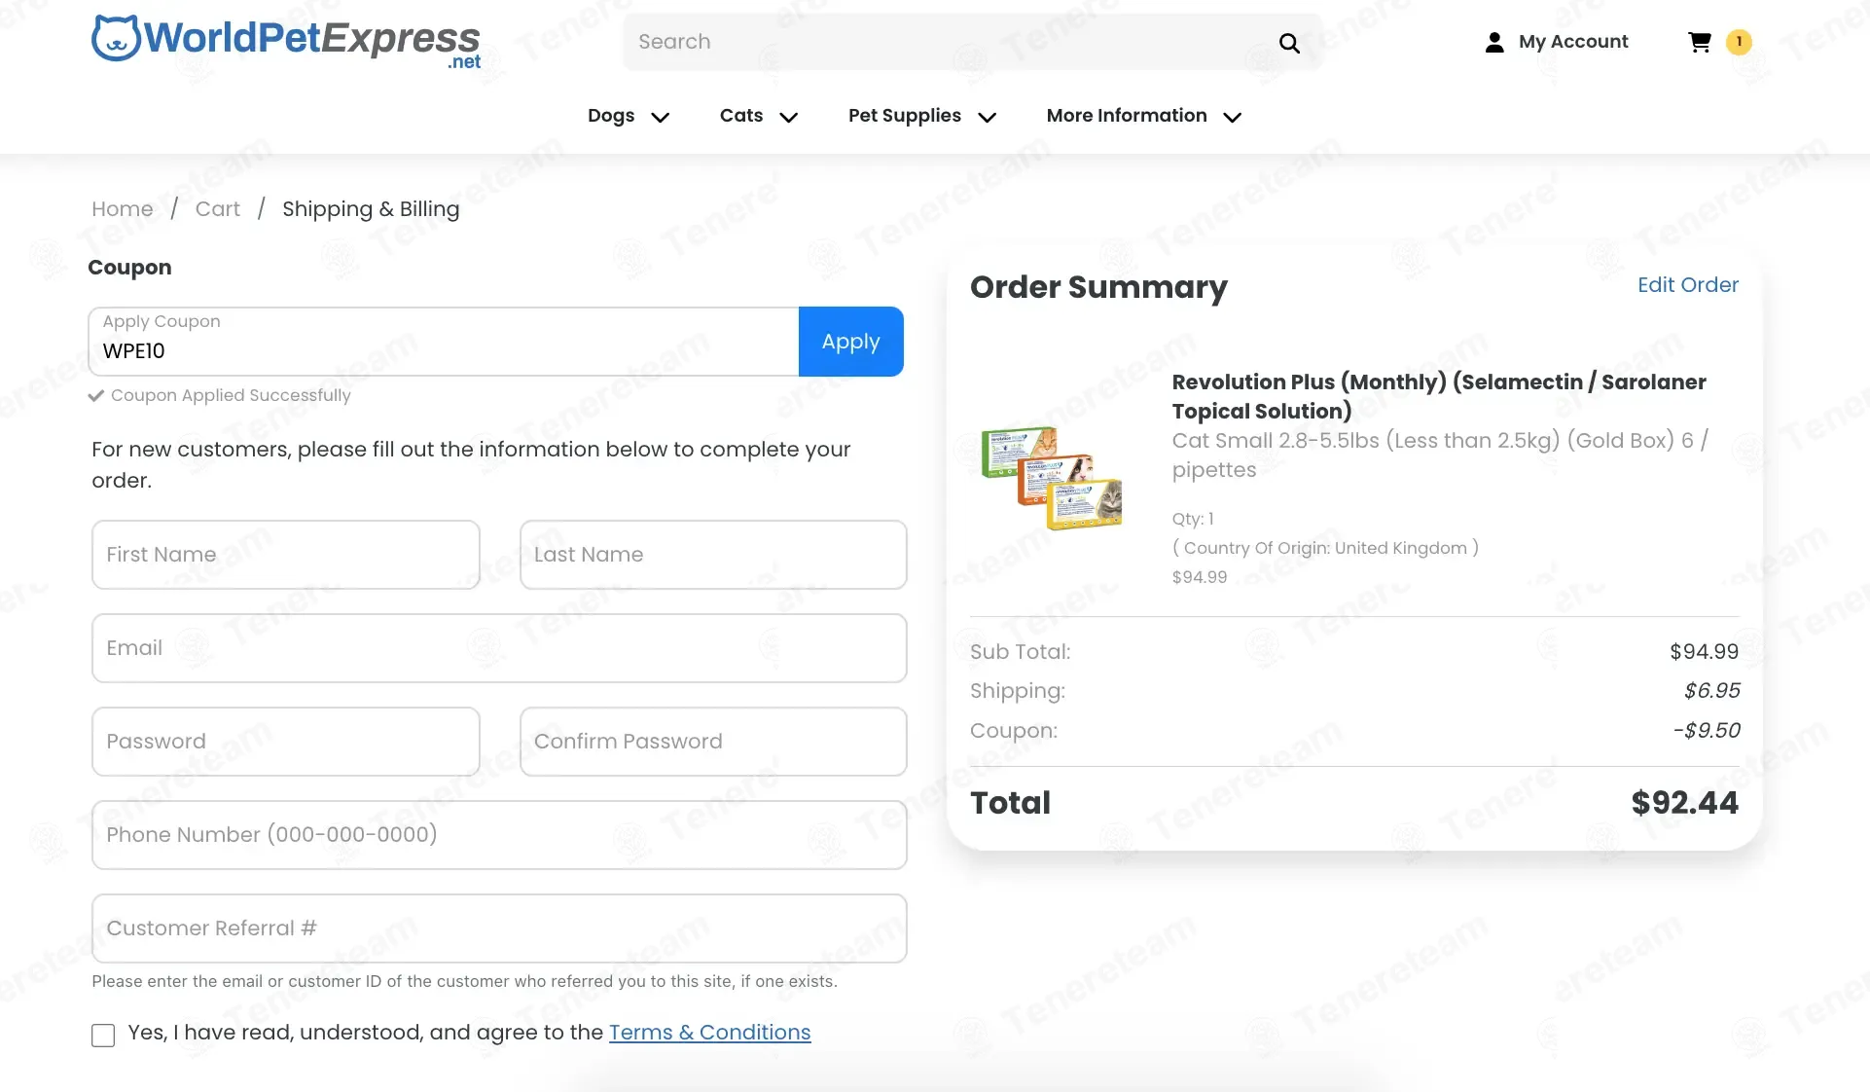This screenshot has width=1870, height=1092.
Task: Click the Order Summary heading
Action: 1098,287
